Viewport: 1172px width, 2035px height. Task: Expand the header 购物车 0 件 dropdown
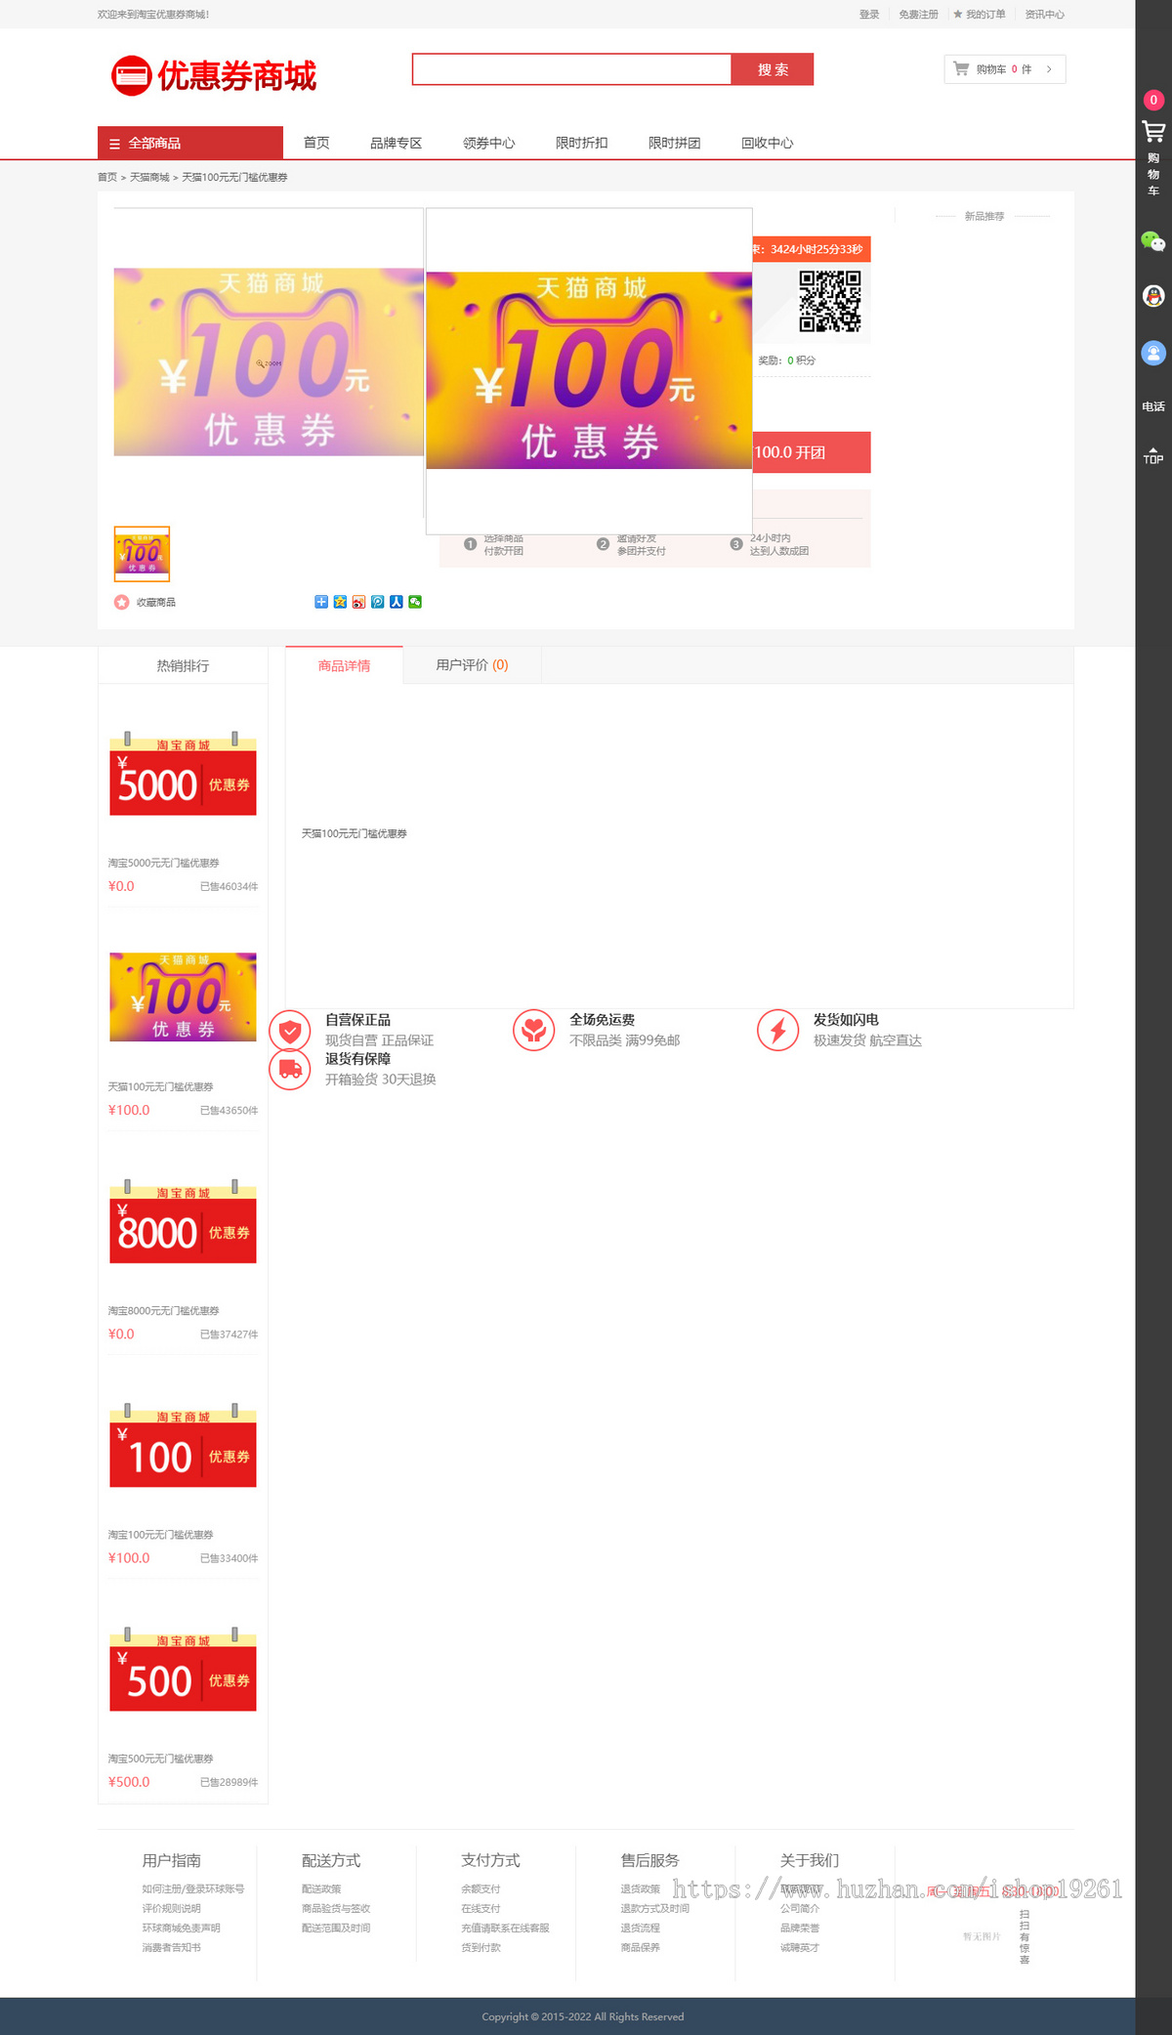coord(1005,69)
